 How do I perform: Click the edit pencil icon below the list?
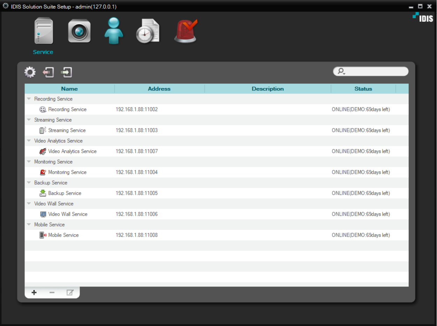70,292
